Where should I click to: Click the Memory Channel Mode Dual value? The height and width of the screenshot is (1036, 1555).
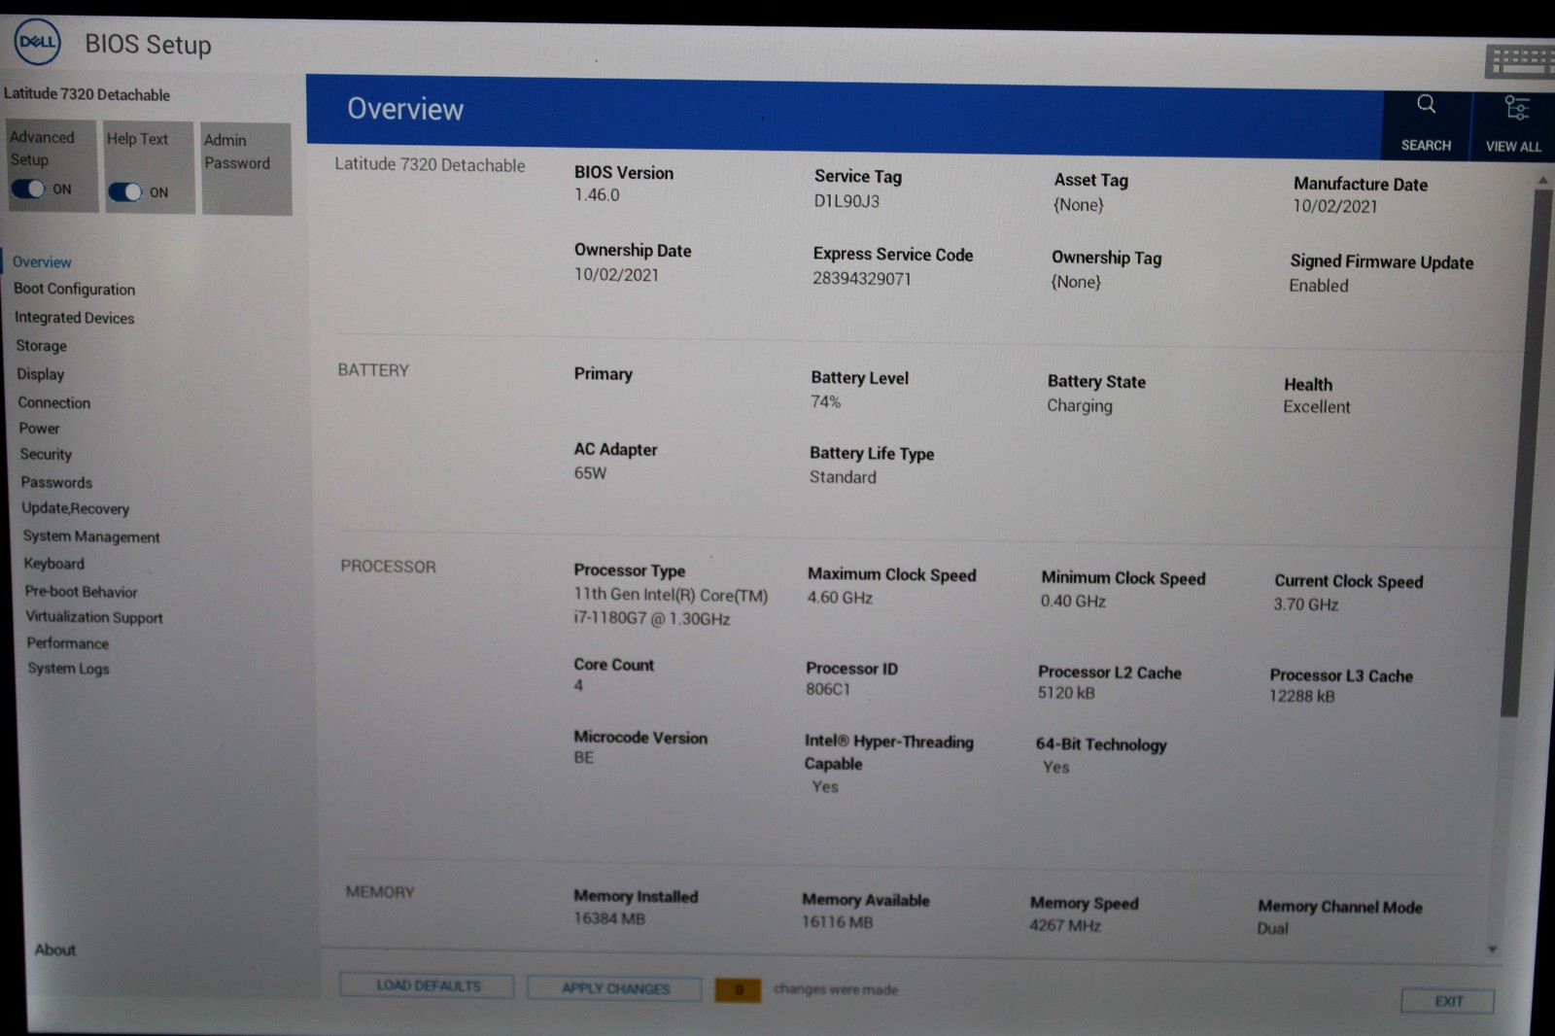pyautogui.click(x=1272, y=928)
